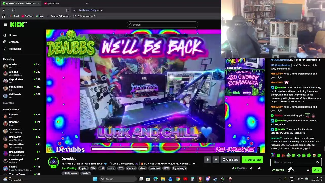Viewport: 325px width, 183px height.
Task: Open the Kick logo home link
Action: 19,24
